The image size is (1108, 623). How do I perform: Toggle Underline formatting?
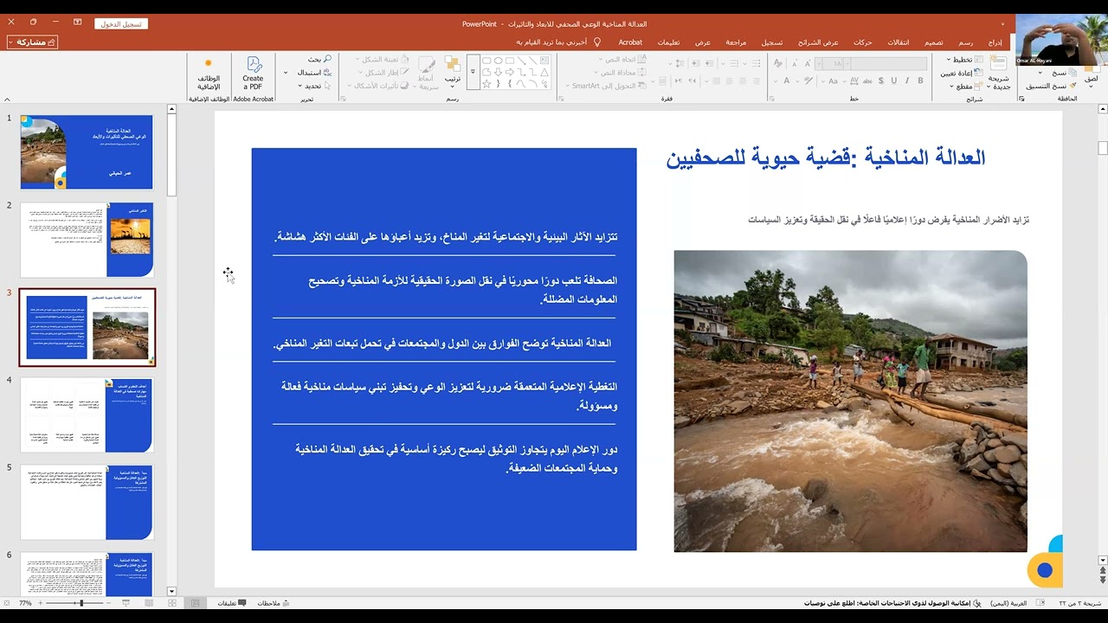894,80
